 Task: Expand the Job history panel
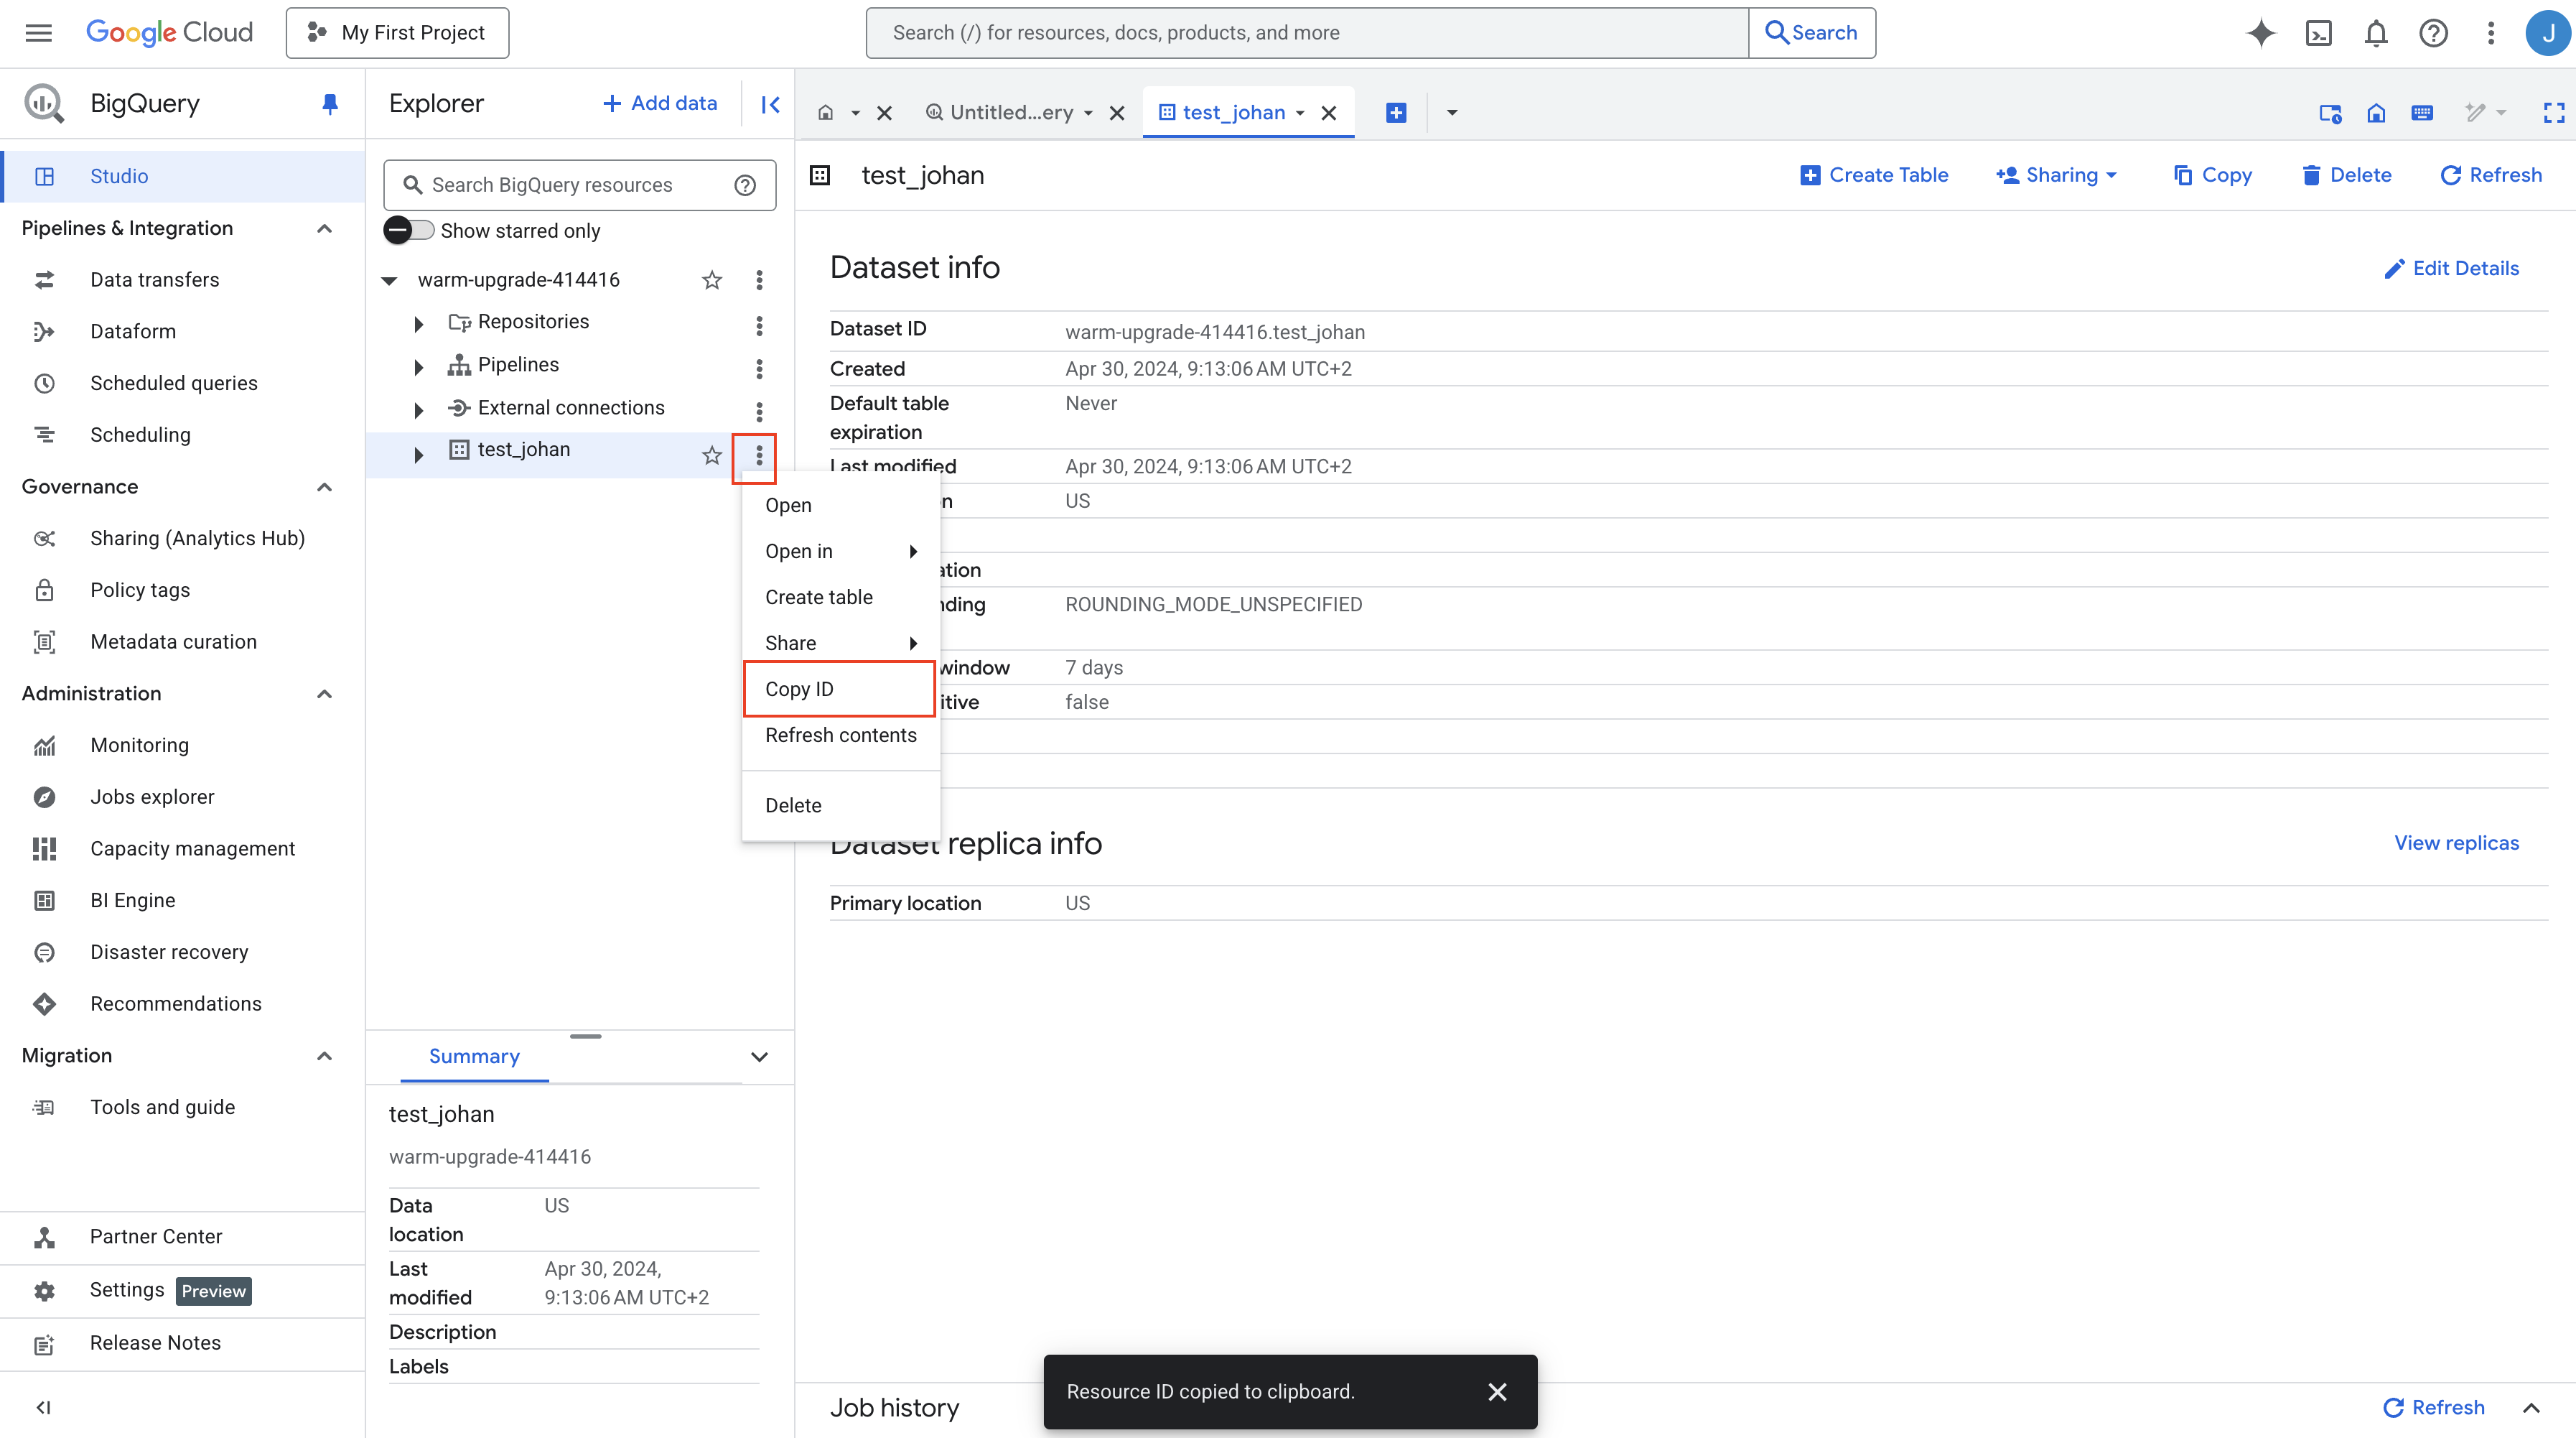click(2531, 1408)
